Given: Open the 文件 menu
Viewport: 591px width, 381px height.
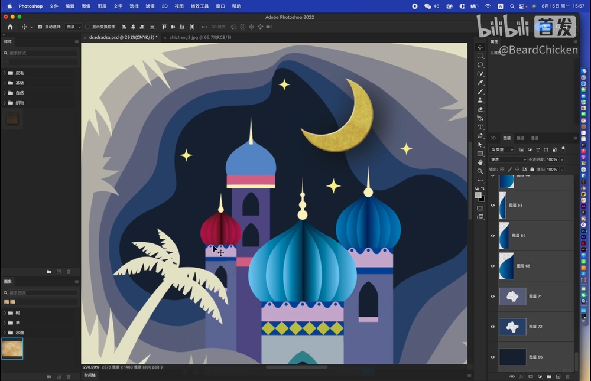Looking at the screenshot, I should pyautogui.click(x=54, y=6).
